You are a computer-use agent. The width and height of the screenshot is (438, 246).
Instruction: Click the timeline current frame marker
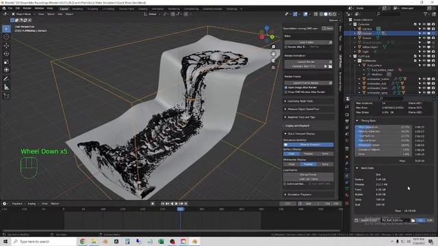point(180,209)
